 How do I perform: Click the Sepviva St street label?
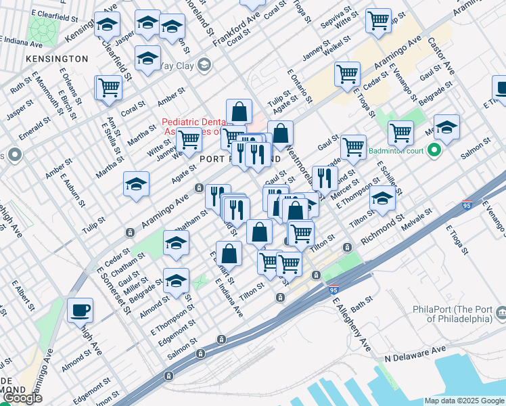(x=336, y=17)
